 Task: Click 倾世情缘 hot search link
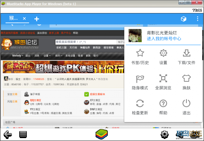coord(108,48)
